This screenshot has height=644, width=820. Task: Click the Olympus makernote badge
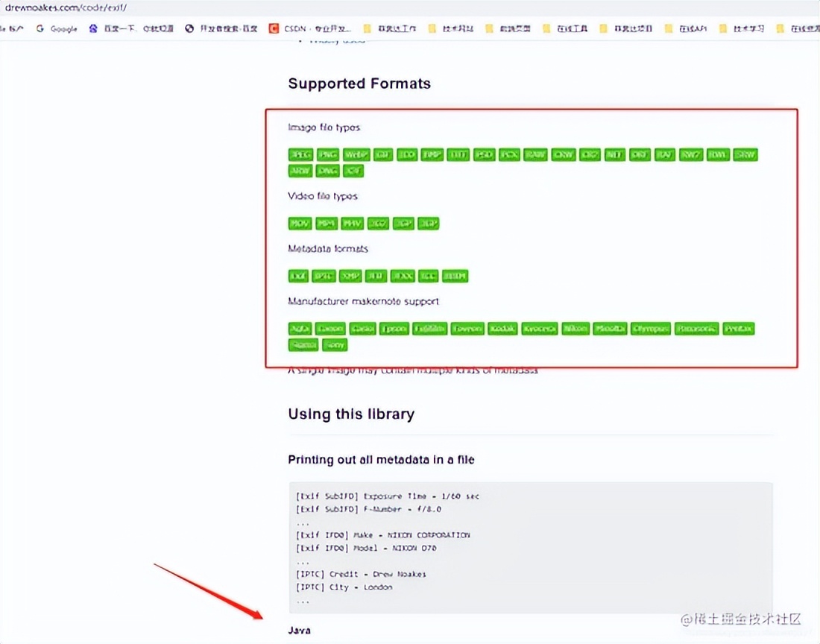point(651,329)
